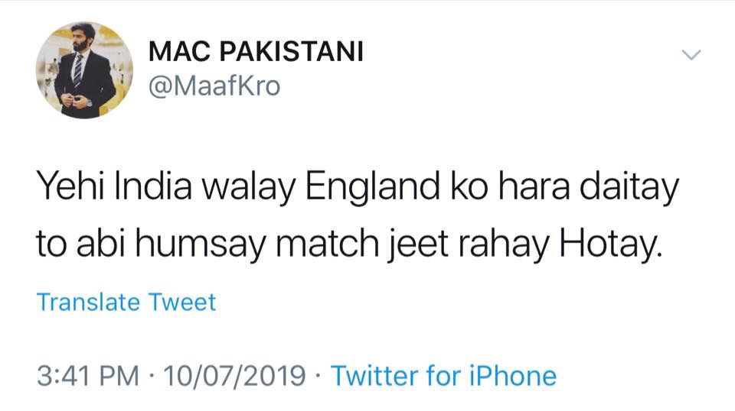
Task: Click the MAC PAKISTANI profile picture
Action: tap(84, 70)
